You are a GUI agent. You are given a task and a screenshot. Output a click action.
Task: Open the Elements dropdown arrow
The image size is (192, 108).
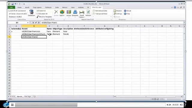(x=75, y=17)
